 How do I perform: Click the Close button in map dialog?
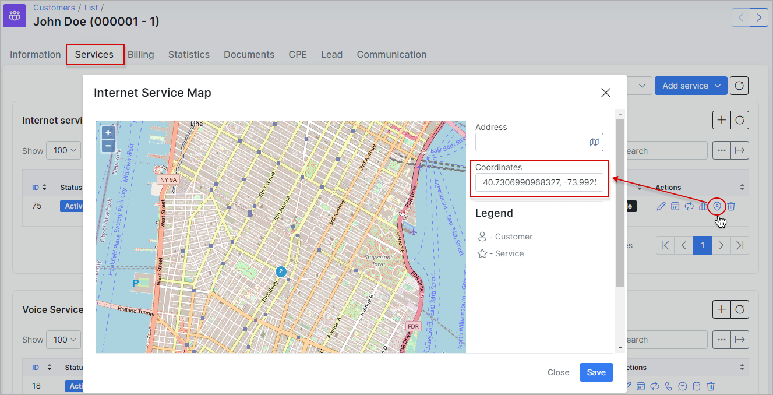coord(558,372)
